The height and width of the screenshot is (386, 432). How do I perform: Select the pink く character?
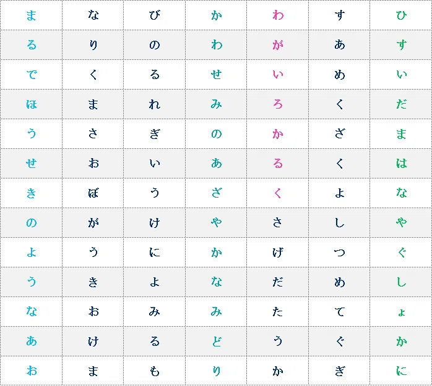(278, 193)
